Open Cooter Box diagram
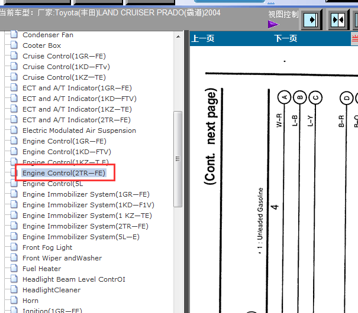This screenshot has height=313, width=358. click(x=41, y=45)
